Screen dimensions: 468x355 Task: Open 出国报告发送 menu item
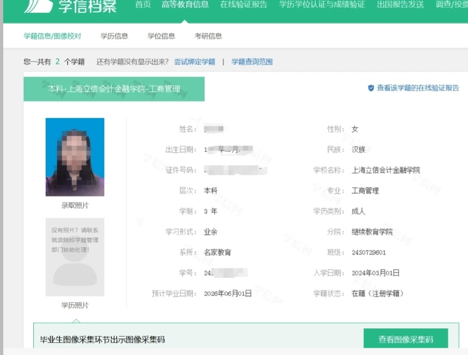400,4
